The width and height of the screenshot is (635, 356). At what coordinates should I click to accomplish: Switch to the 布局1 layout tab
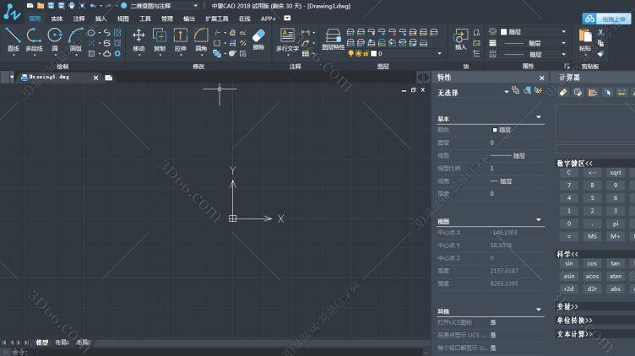(62, 343)
